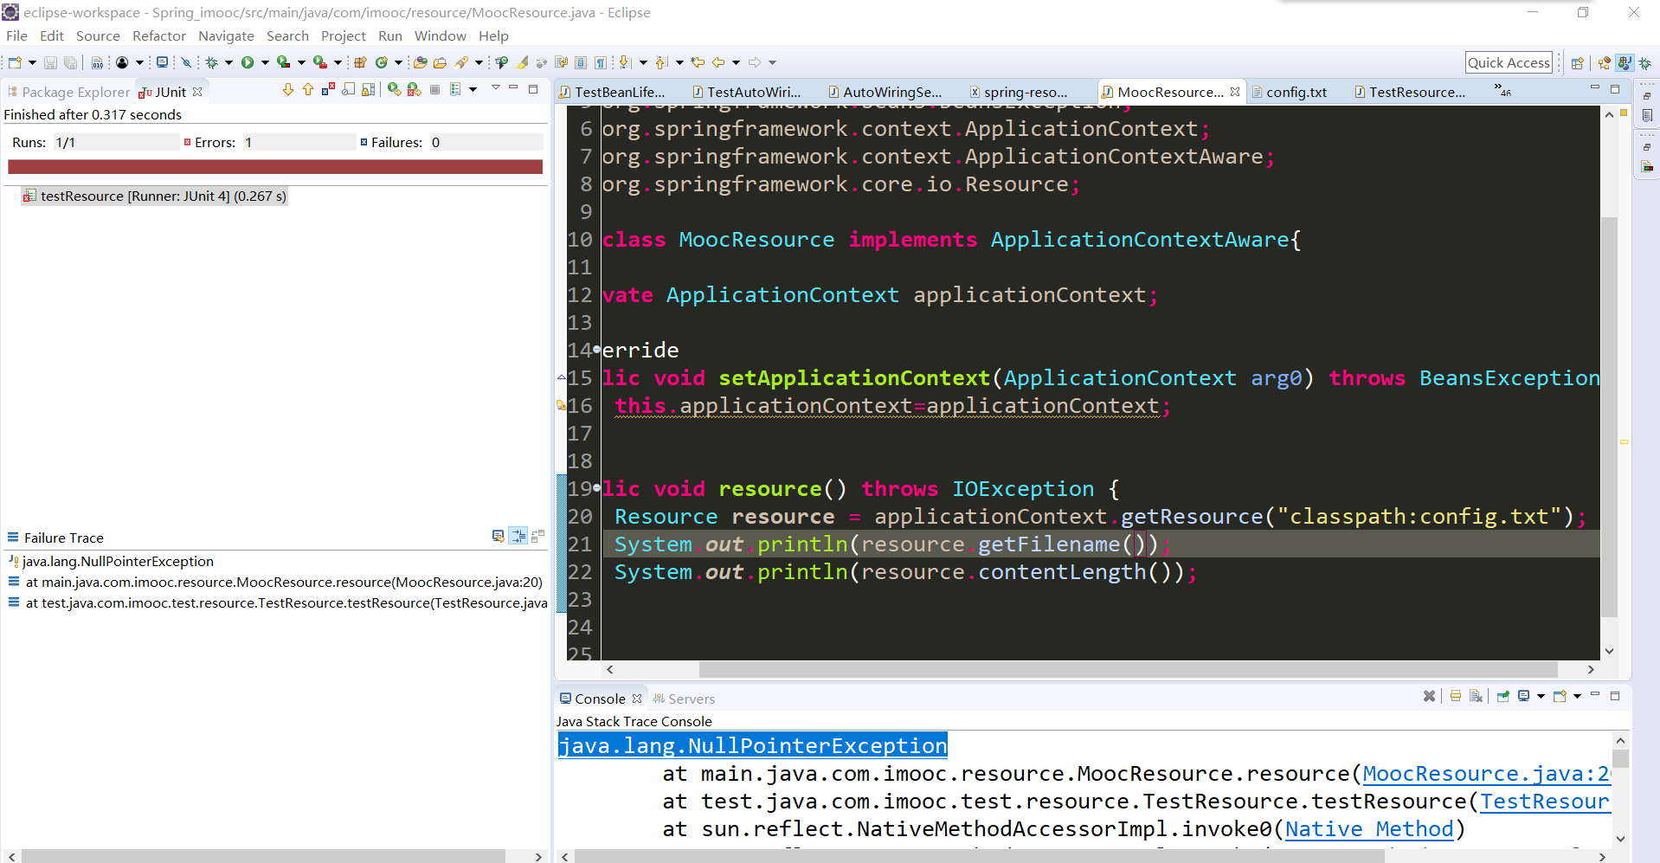
Task: Save the current file
Action: coord(49,61)
